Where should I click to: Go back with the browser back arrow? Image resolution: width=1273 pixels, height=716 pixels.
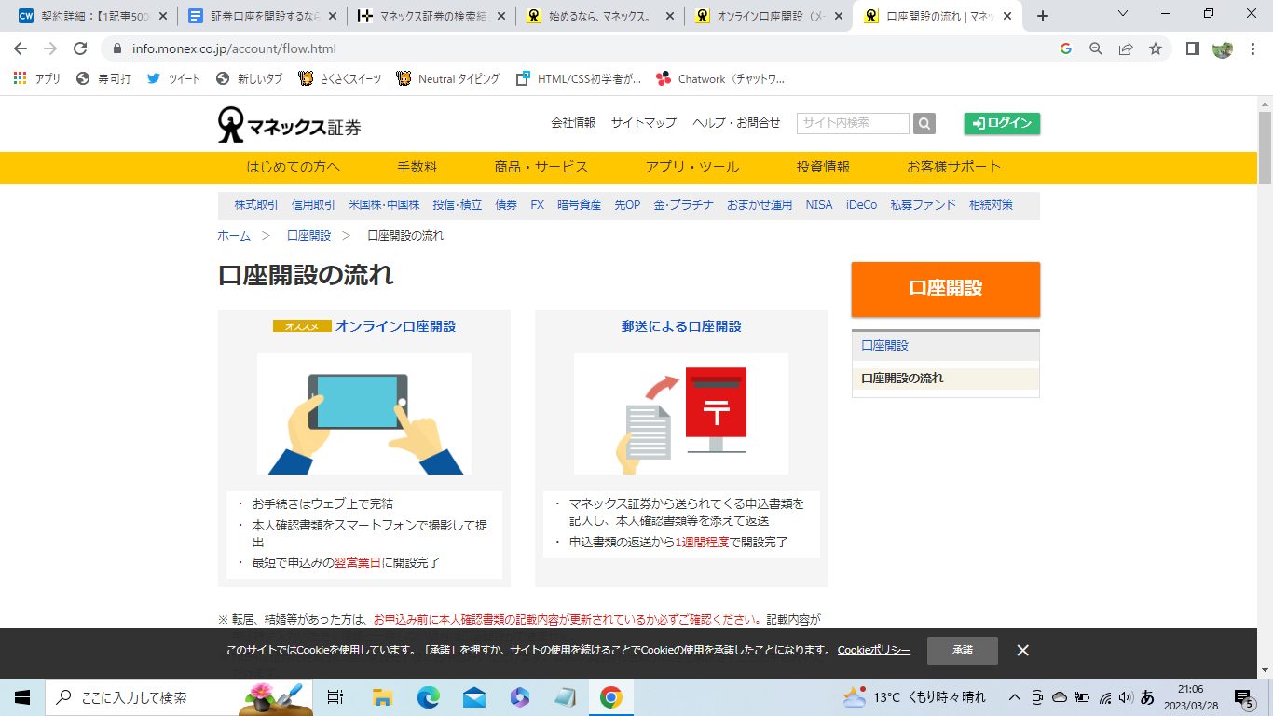point(21,48)
